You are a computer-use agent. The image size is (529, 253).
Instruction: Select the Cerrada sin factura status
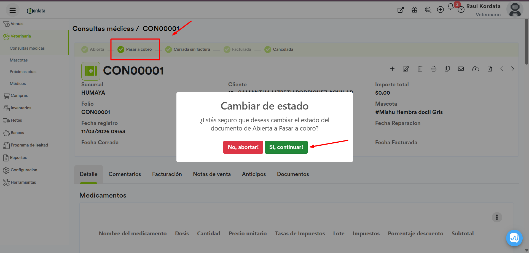[188, 49]
